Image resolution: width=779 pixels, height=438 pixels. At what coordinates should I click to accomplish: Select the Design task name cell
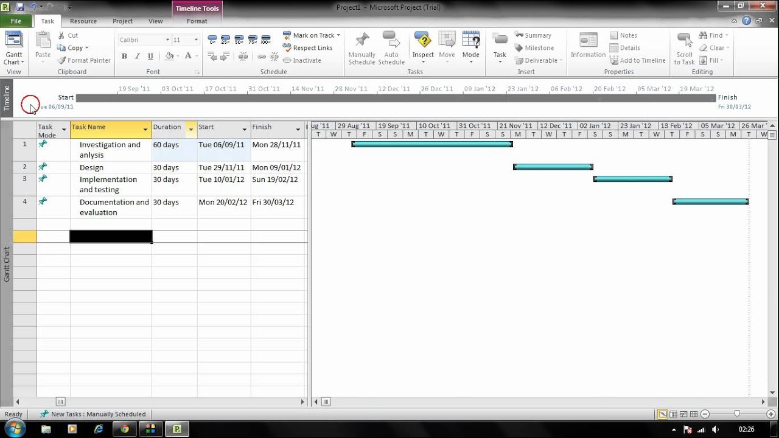click(111, 167)
